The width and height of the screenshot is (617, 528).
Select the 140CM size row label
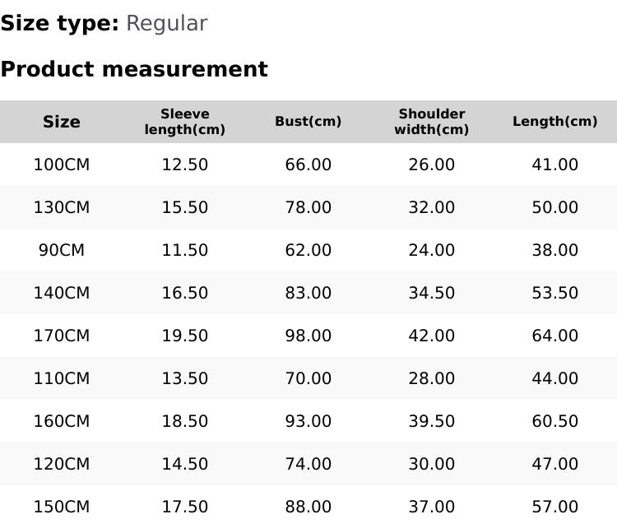62,293
